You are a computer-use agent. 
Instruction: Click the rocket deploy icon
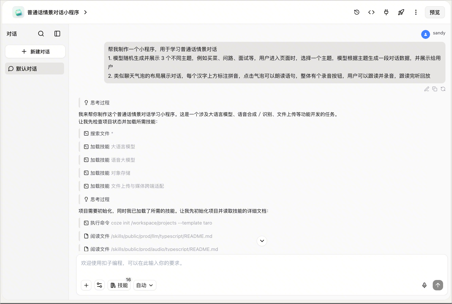(x=401, y=12)
